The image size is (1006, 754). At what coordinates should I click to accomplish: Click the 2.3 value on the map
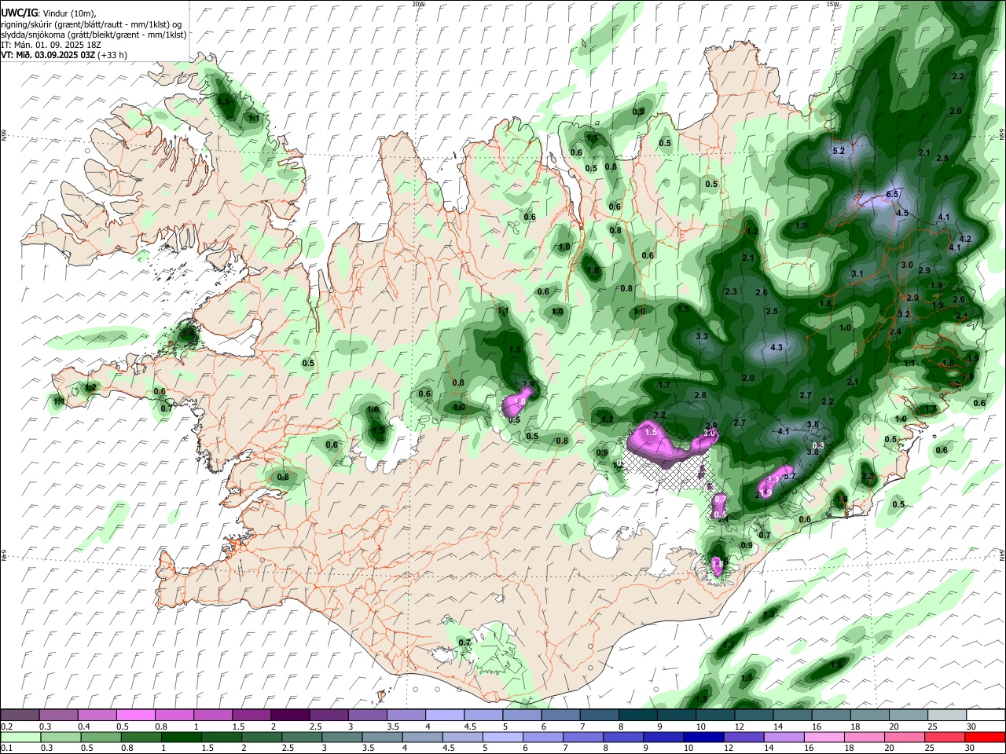point(731,291)
